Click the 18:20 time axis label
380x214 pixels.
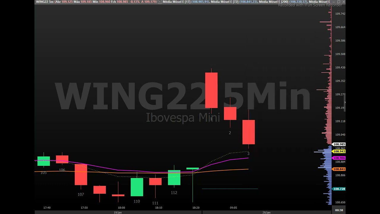pos(196,208)
